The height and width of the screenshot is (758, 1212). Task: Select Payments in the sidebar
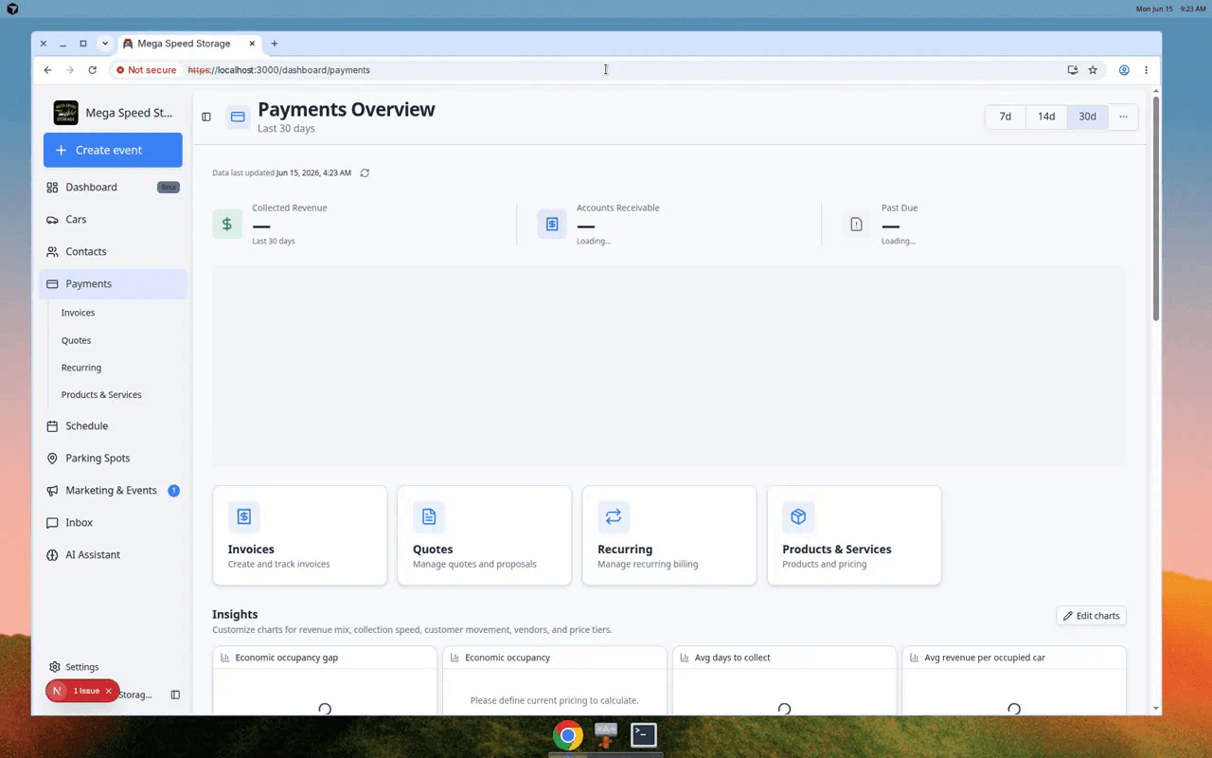[113, 284]
